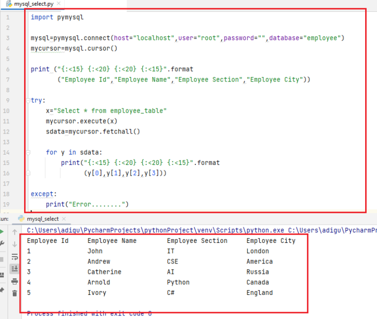
Task: Click 'Andrew' in console output
Action: (x=99, y=262)
